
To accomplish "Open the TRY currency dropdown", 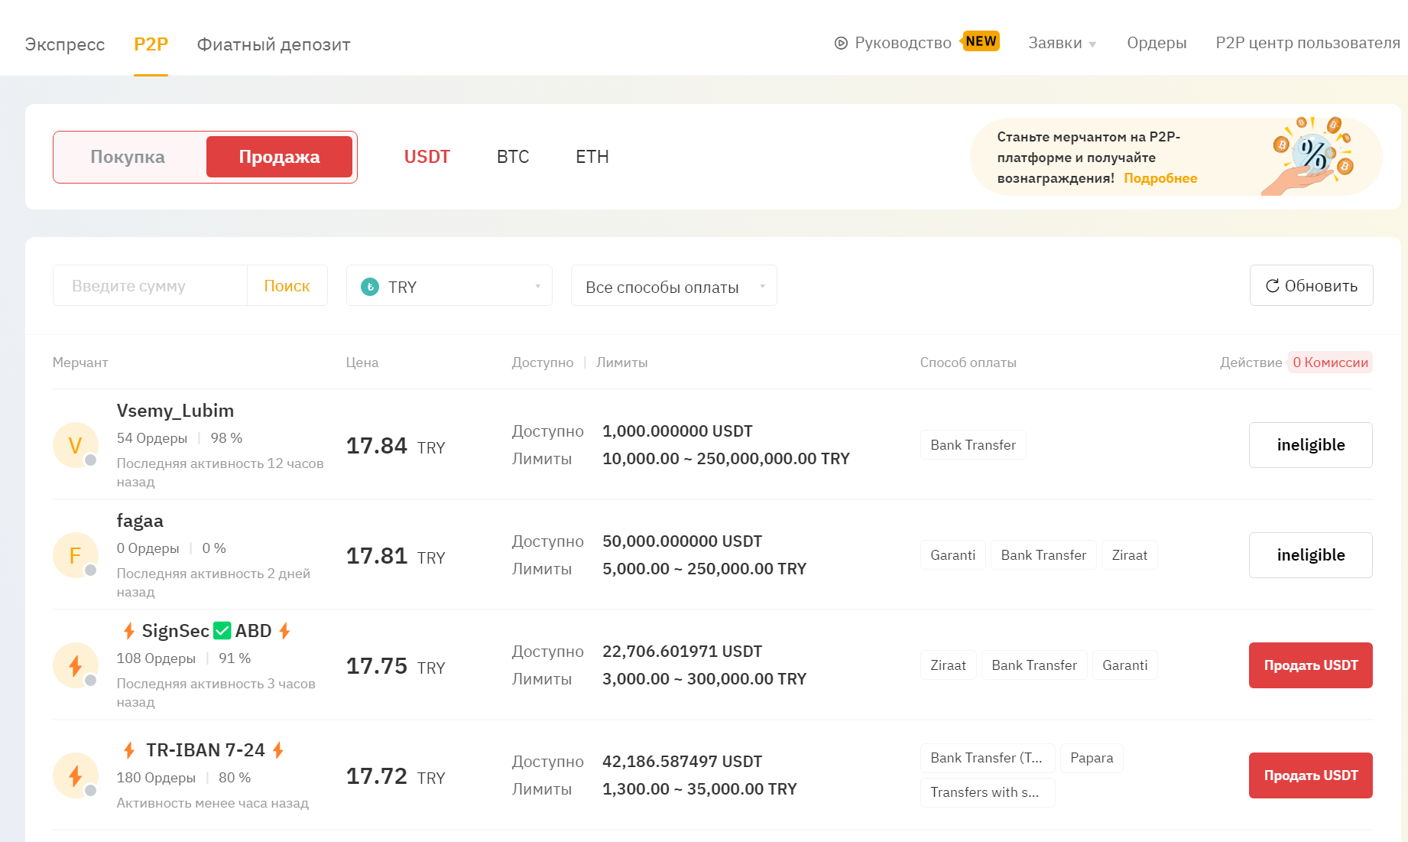I will (x=449, y=286).
